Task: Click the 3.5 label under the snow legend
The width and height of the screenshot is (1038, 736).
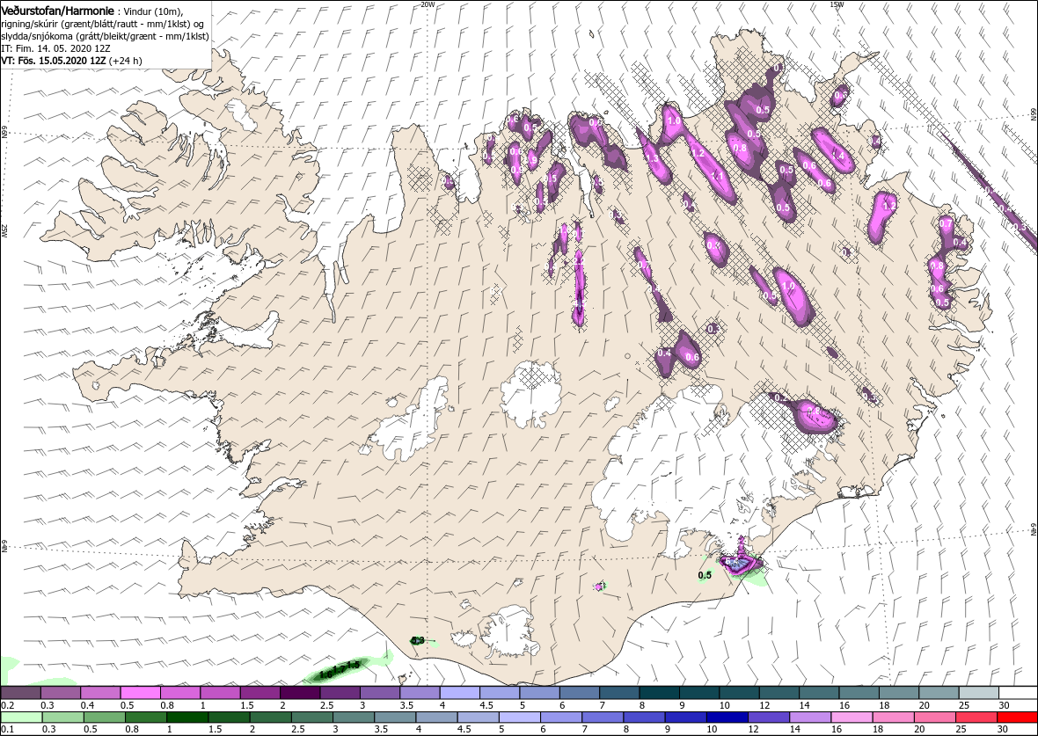Action: [406, 705]
